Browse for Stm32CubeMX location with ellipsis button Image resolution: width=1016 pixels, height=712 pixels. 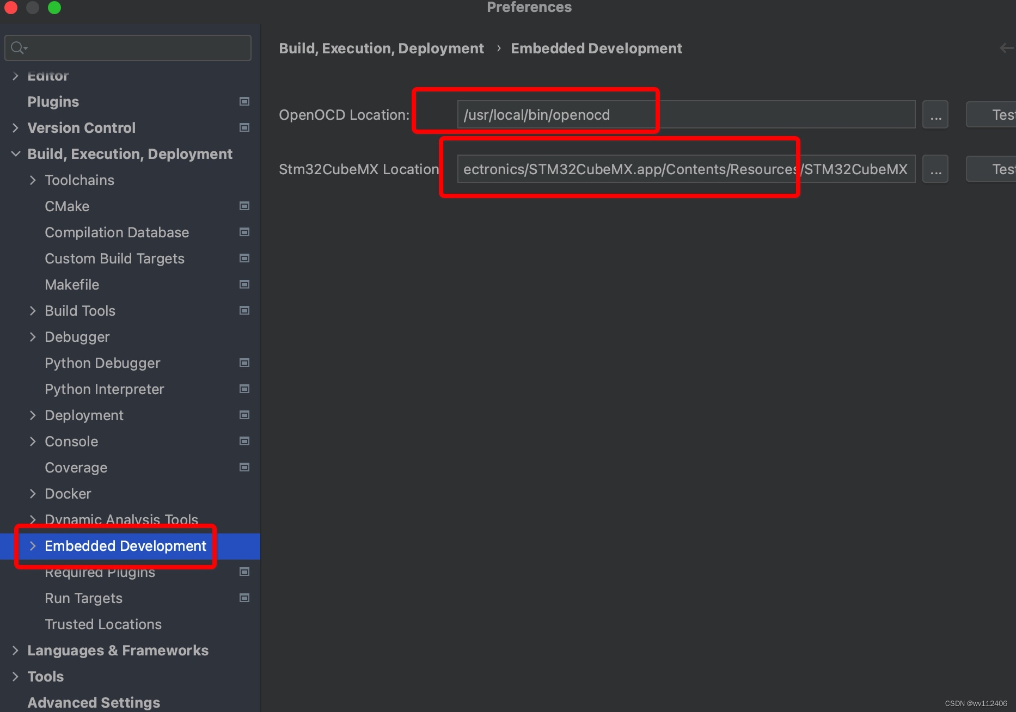point(935,169)
